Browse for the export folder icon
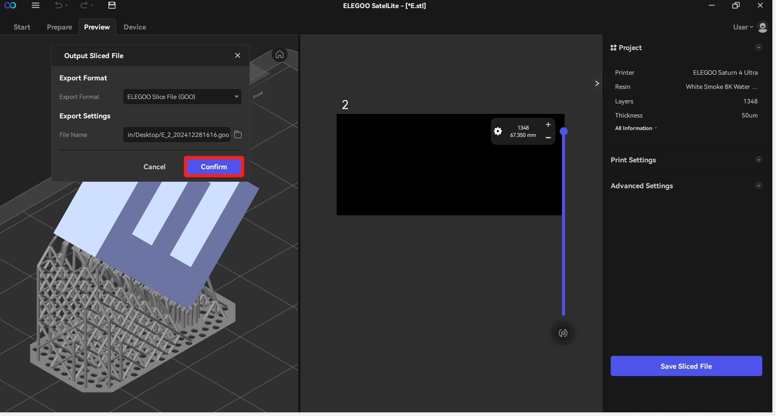The height and width of the screenshot is (416, 776). (x=238, y=135)
